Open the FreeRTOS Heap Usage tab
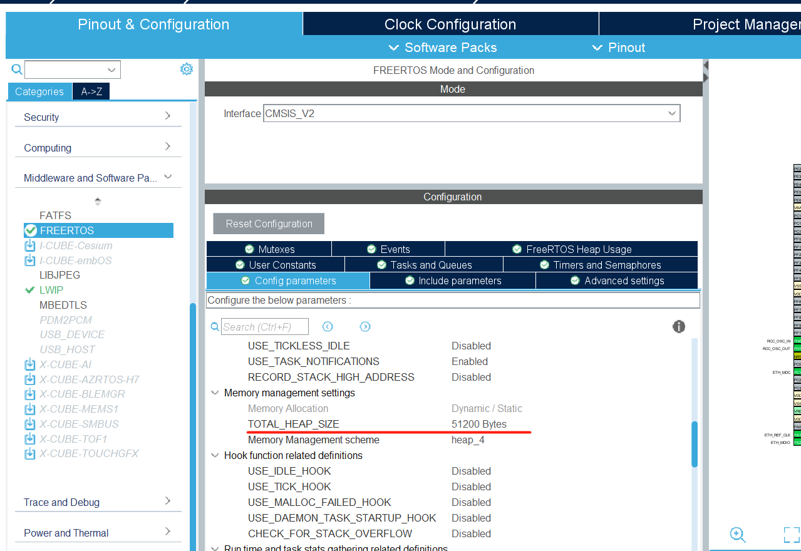The height and width of the screenshot is (551, 801). pos(571,249)
